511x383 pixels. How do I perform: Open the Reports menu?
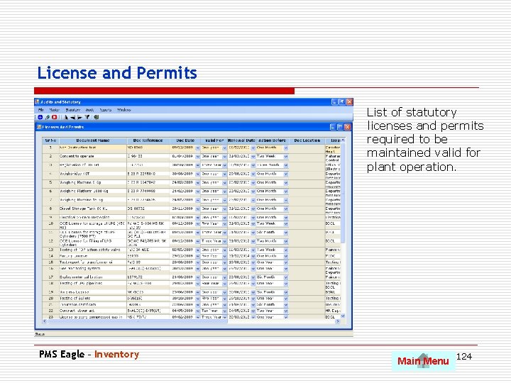coord(106,110)
